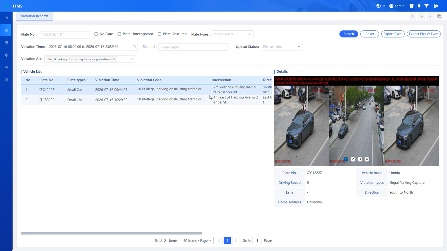The image size is (447, 251).
Task: Click the horizontal scrollbar under Vehicle List
Action: pos(111,233)
